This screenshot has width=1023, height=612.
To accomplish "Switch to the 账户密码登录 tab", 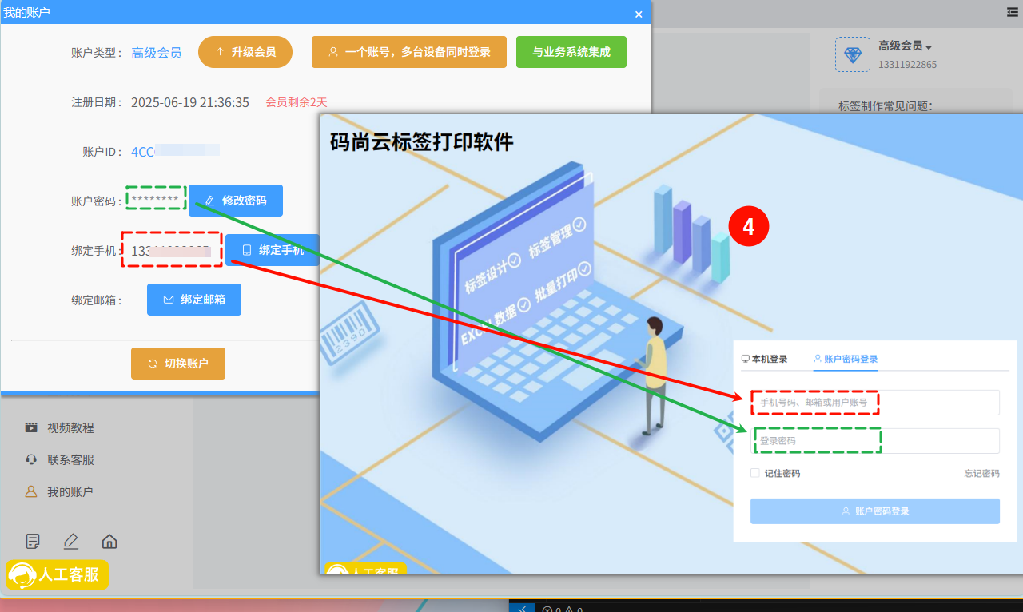I will [846, 359].
